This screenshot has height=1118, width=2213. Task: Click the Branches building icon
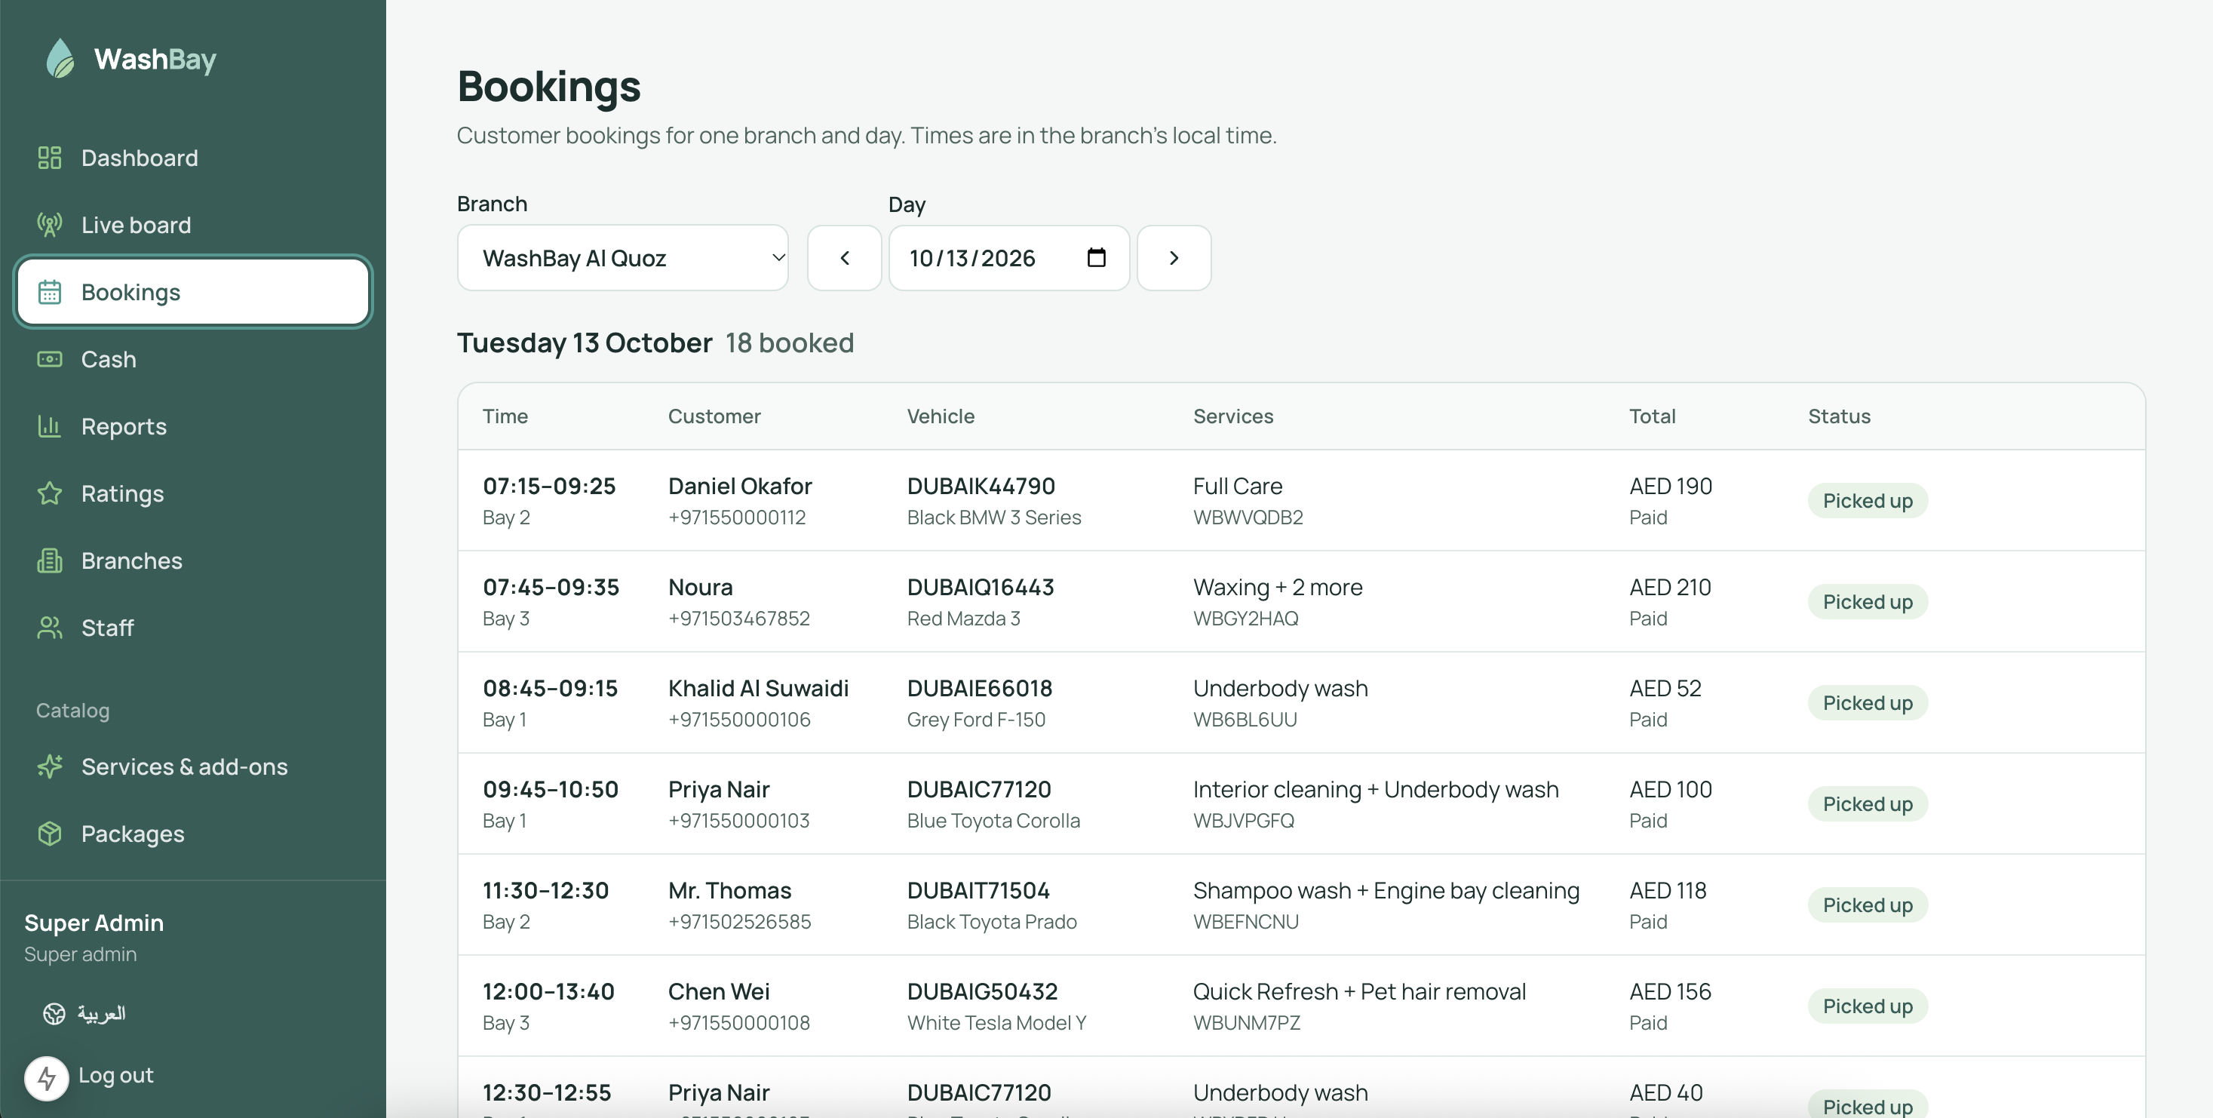pos(50,561)
